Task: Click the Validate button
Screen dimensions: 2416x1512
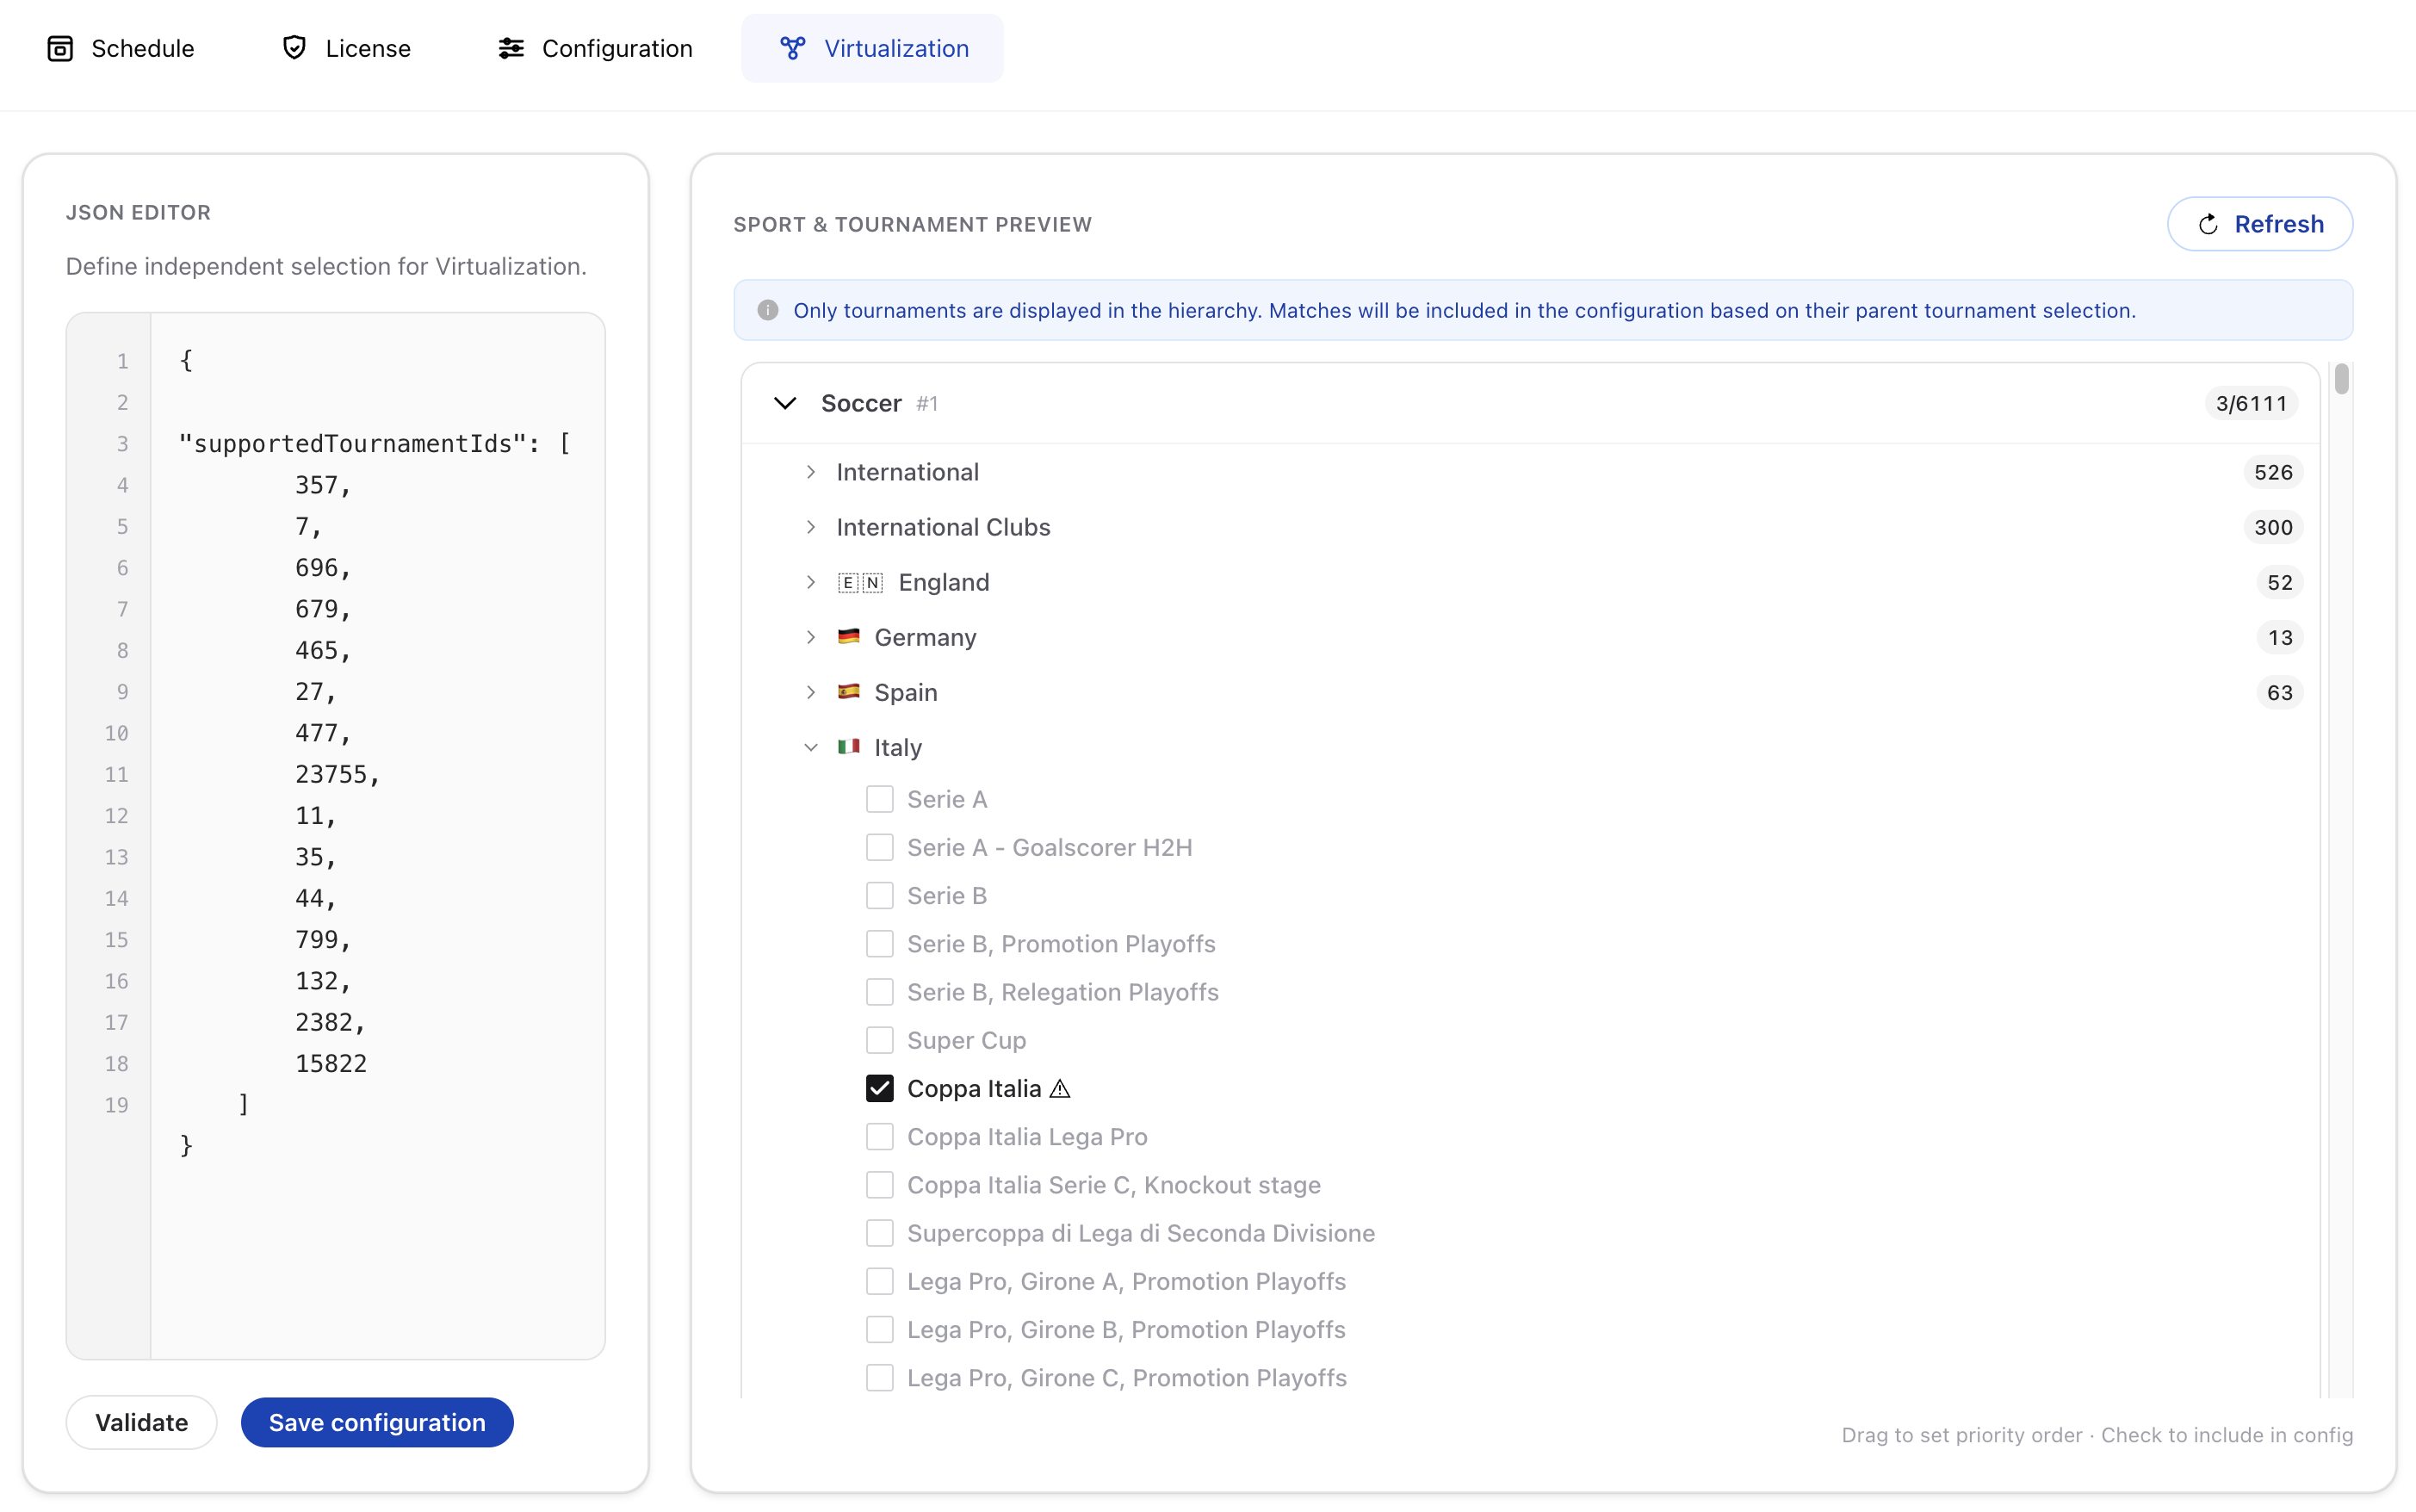Action: point(141,1422)
